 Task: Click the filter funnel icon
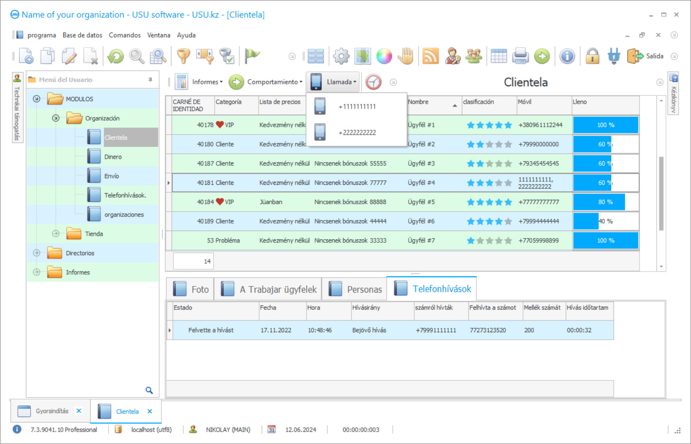click(183, 56)
